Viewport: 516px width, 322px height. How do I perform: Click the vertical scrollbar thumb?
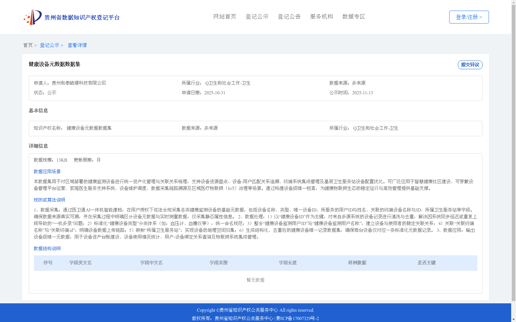[513, 153]
